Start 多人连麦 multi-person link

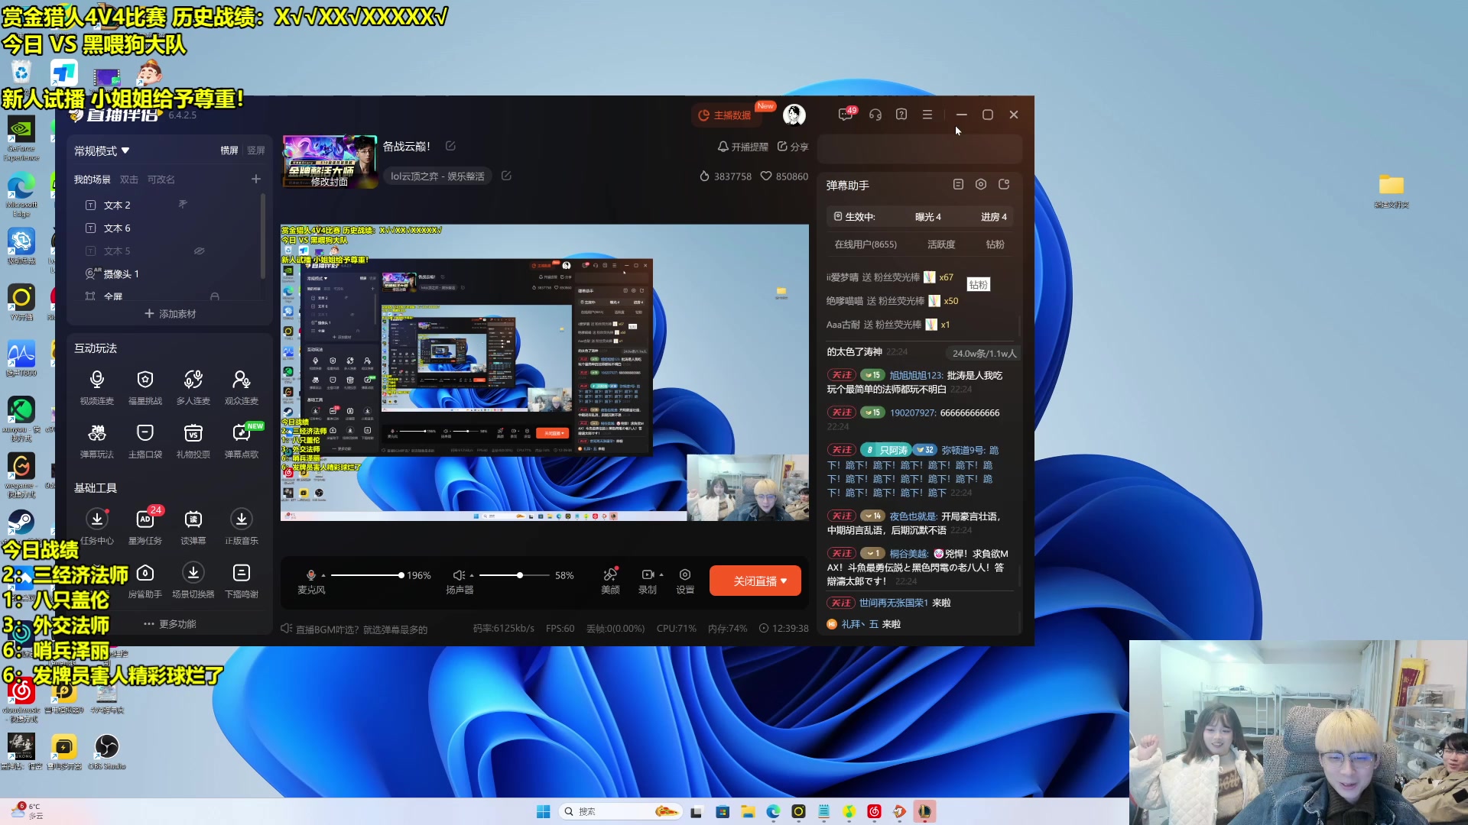pyautogui.click(x=193, y=387)
